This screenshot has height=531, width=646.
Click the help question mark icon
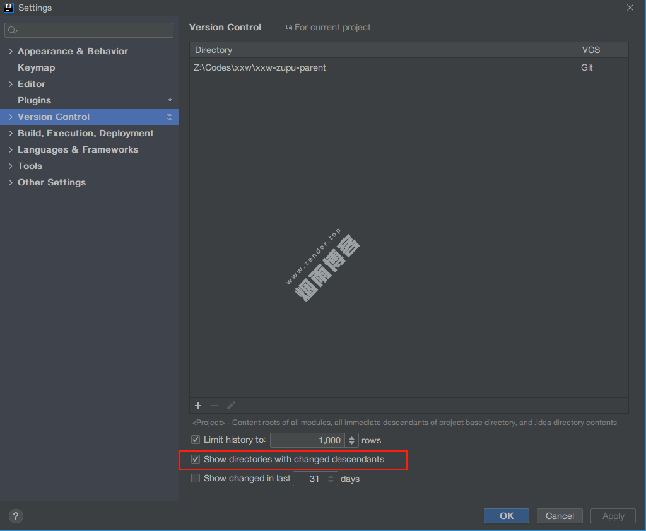pos(16,516)
